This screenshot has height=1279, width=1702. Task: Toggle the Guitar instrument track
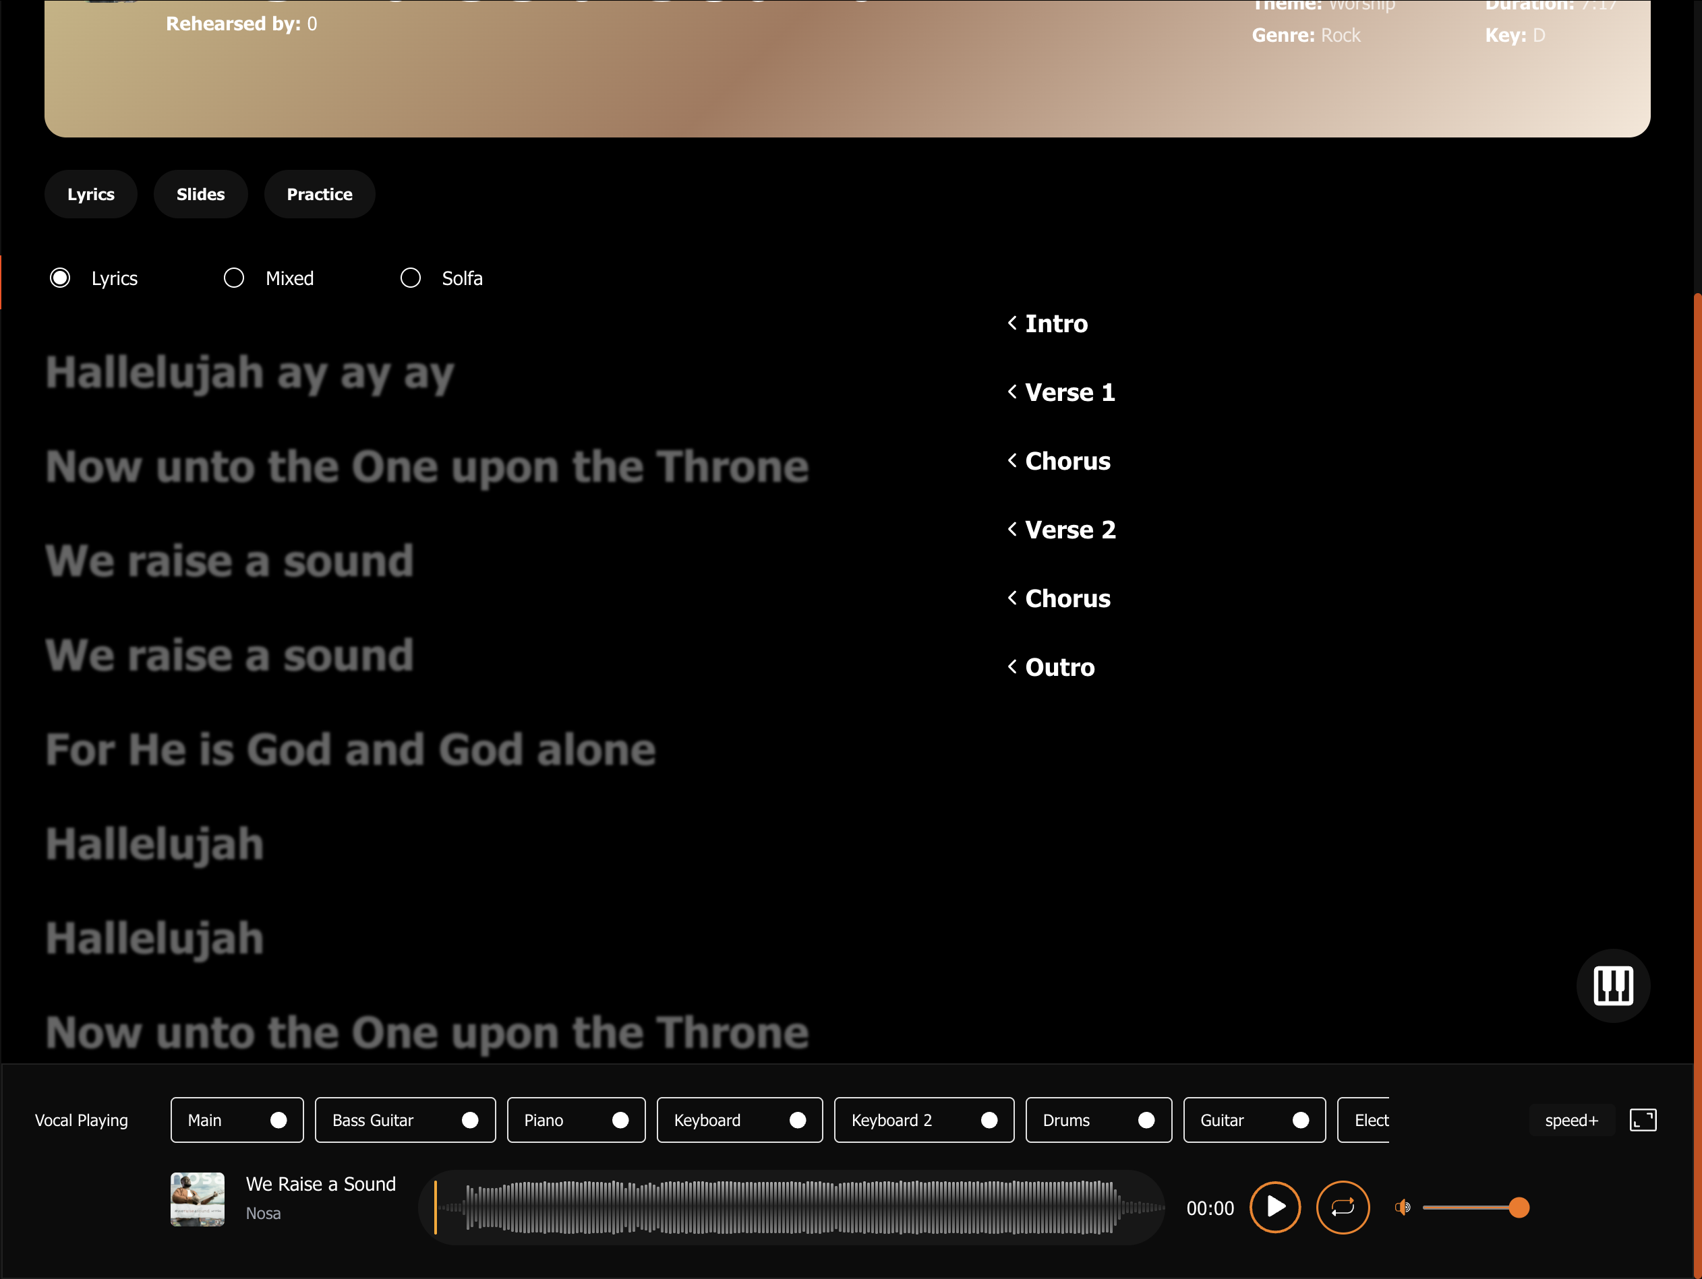point(1300,1120)
